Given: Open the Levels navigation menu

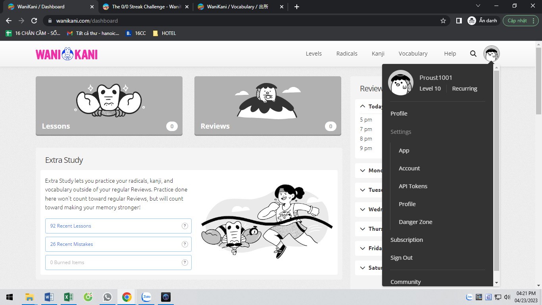Looking at the screenshot, I should coord(314,54).
